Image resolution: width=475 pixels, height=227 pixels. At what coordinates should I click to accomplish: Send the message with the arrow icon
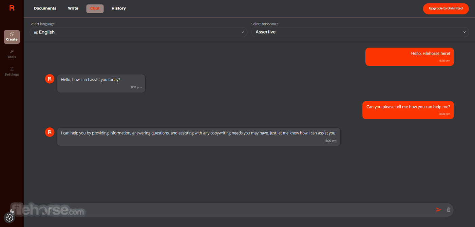tap(439, 210)
